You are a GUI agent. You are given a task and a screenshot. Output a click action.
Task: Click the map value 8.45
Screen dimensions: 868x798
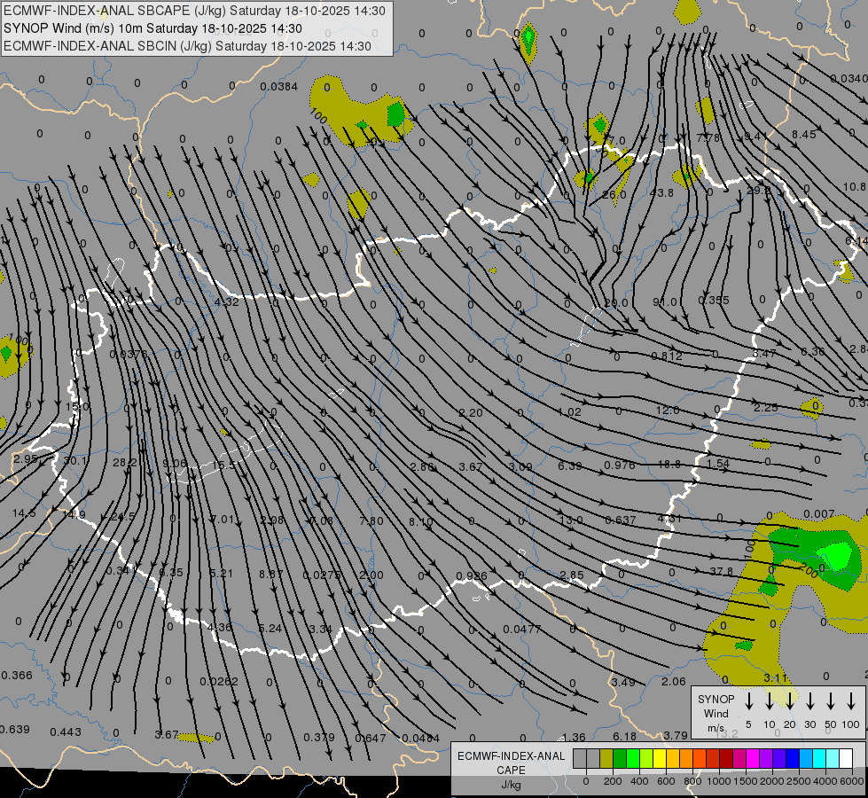[804, 134]
